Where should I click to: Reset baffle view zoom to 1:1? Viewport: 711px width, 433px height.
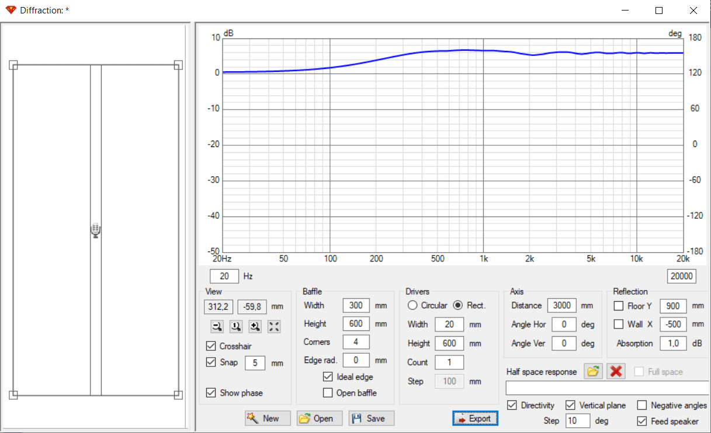click(236, 327)
